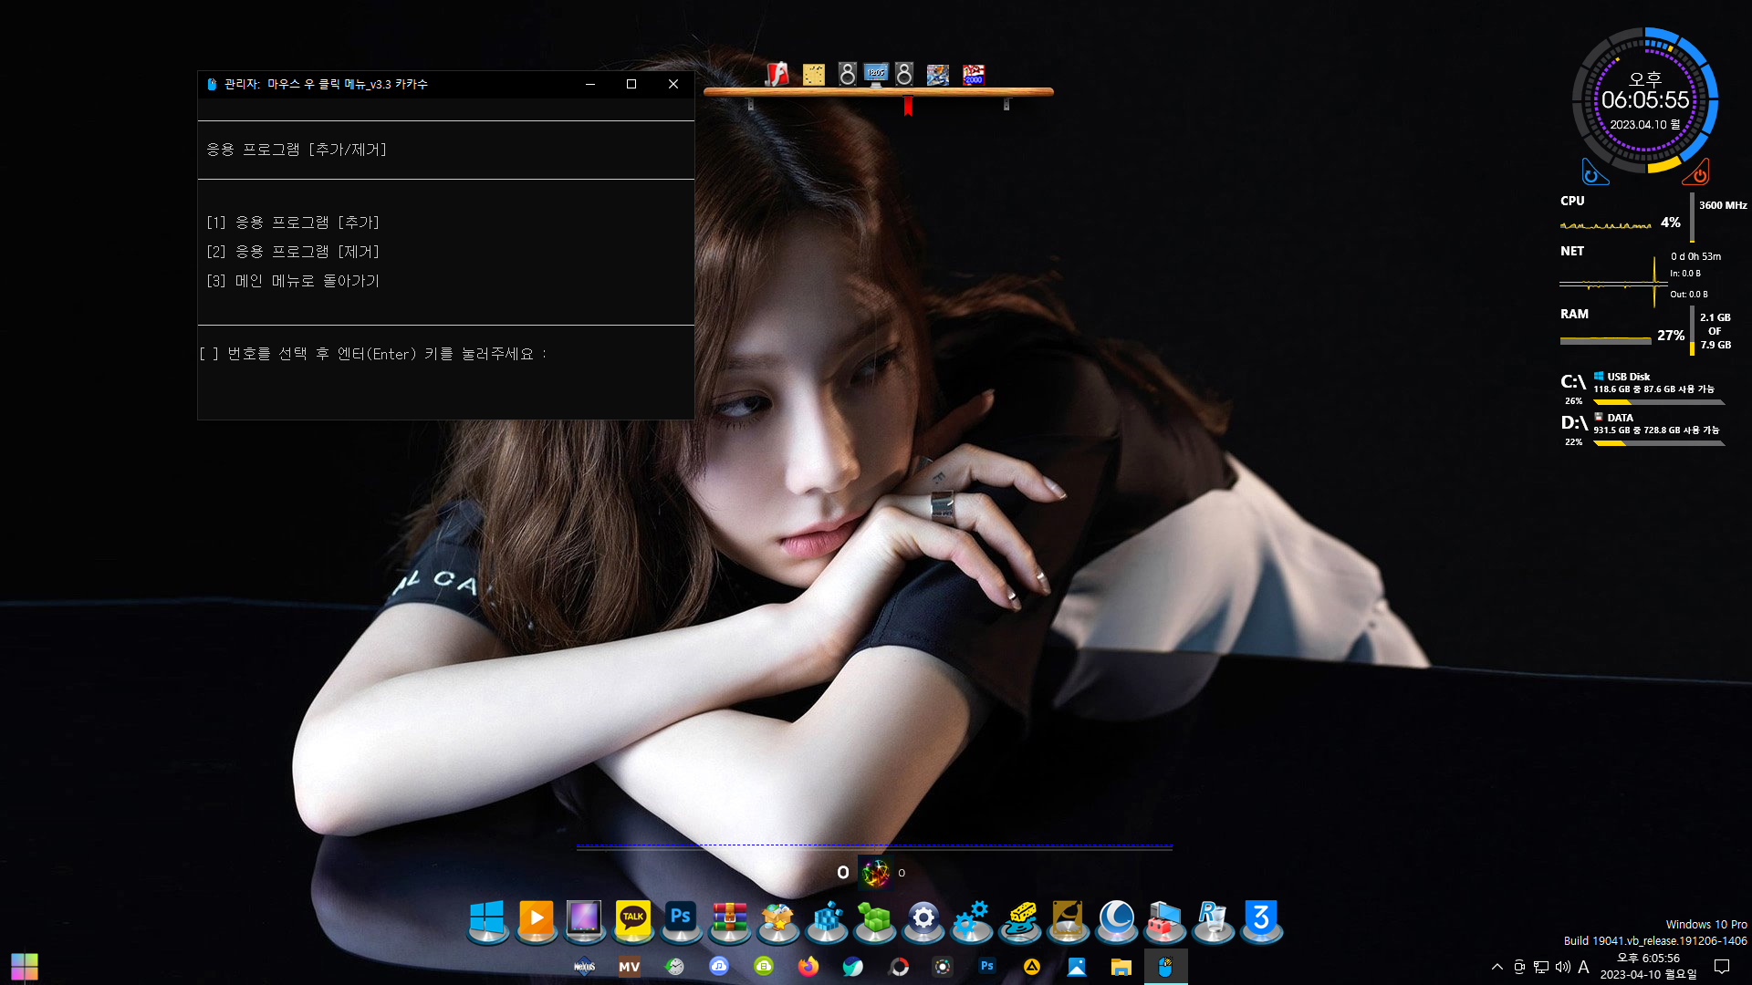Open the yellow triangle AIMP taskbar icon
The width and height of the screenshot is (1752, 985).
(1032, 967)
